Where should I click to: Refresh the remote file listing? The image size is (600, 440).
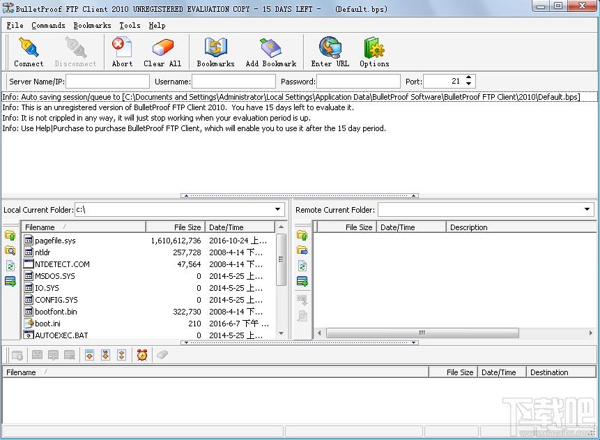coord(302,266)
